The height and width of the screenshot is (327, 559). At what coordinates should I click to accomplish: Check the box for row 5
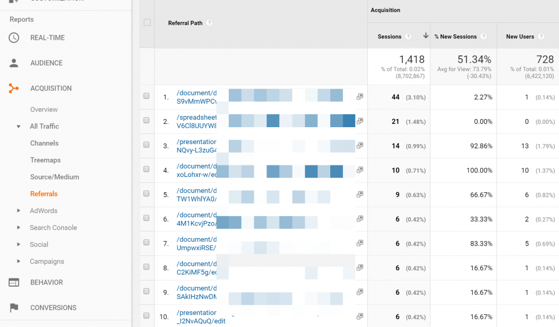tap(146, 194)
